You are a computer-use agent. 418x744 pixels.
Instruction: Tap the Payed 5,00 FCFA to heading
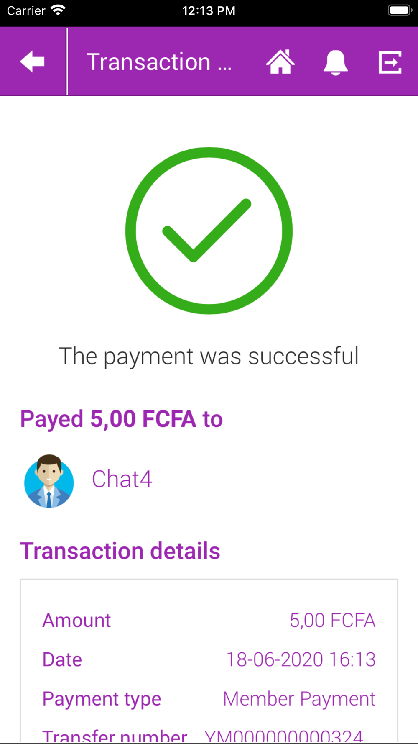(121, 419)
